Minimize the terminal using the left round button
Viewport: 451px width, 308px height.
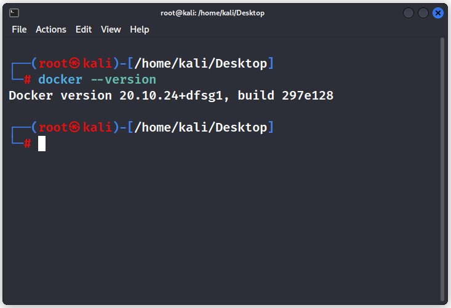(x=409, y=13)
